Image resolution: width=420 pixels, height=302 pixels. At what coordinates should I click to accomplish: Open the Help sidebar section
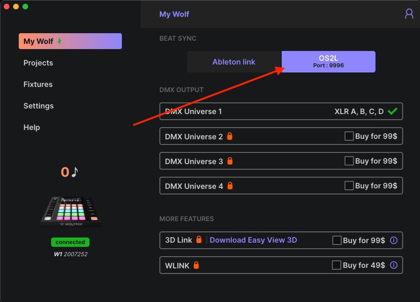[x=31, y=127]
